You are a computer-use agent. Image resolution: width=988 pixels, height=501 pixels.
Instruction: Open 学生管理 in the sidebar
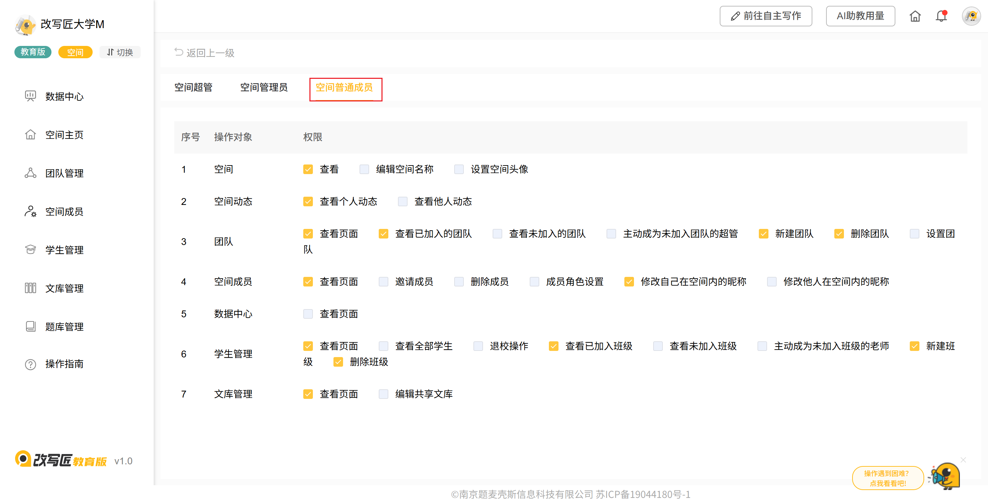(x=64, y=250)
